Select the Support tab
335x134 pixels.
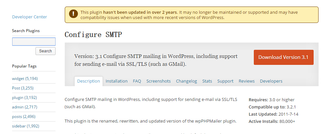click(225, 81)
